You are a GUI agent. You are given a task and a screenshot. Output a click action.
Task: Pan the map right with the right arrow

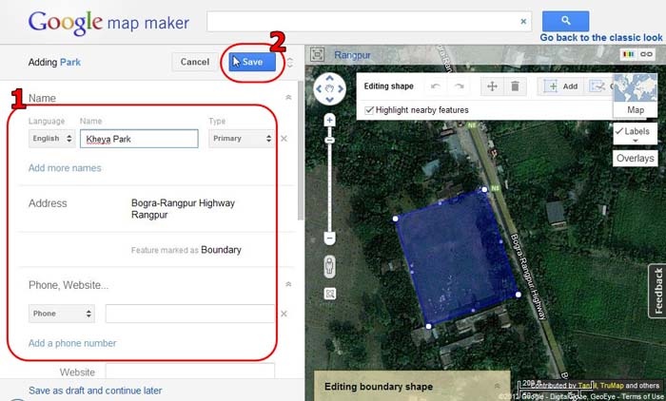click(x=341, y=89)
